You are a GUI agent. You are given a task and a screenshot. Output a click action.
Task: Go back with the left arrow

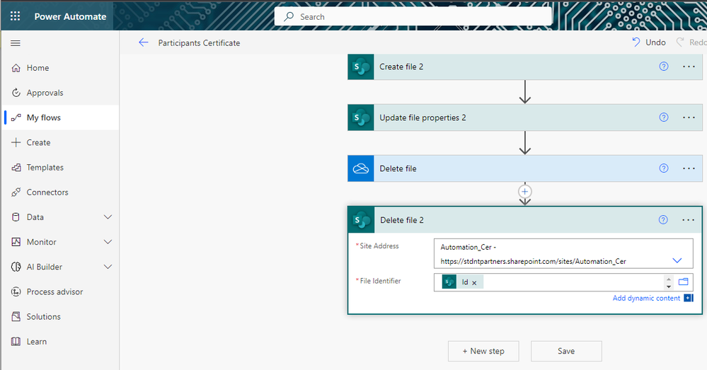(144, 43)
